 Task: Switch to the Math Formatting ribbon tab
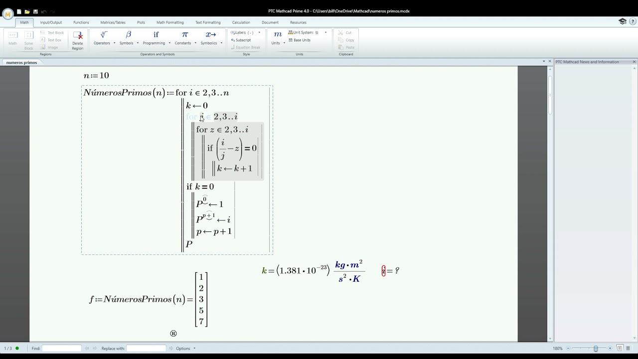[x=170, y=22]
